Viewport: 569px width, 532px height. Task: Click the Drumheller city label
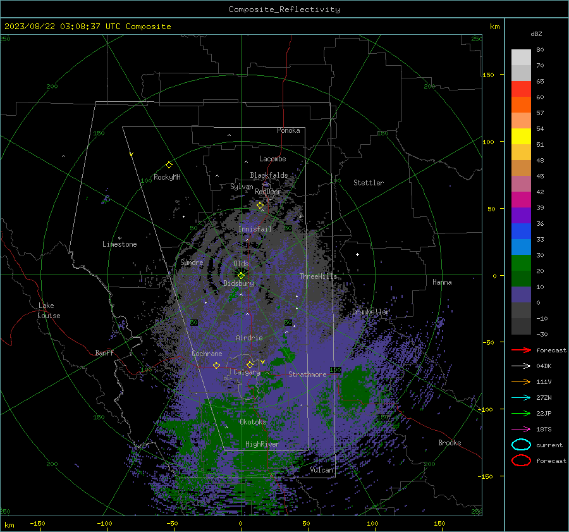point(370,312)
